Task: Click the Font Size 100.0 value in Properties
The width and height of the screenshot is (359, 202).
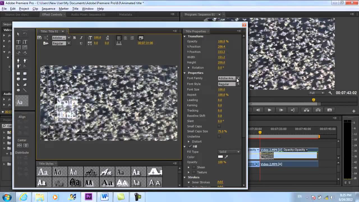Action: [221, 89]
